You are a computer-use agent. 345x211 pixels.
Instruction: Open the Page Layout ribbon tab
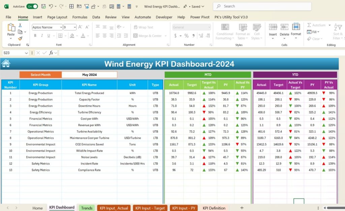(x=57, y=17)
